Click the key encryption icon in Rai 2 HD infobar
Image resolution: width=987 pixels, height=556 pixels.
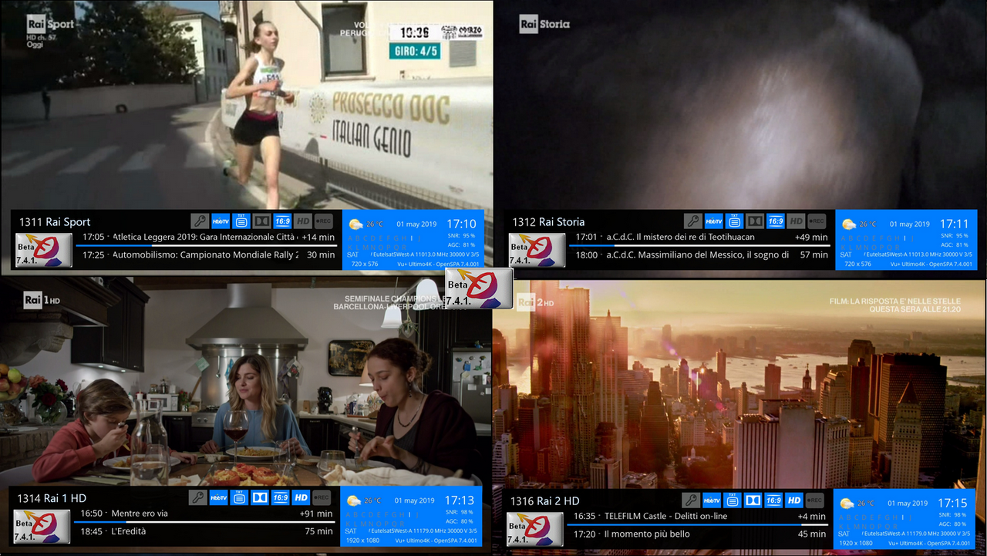click(691, 500)
